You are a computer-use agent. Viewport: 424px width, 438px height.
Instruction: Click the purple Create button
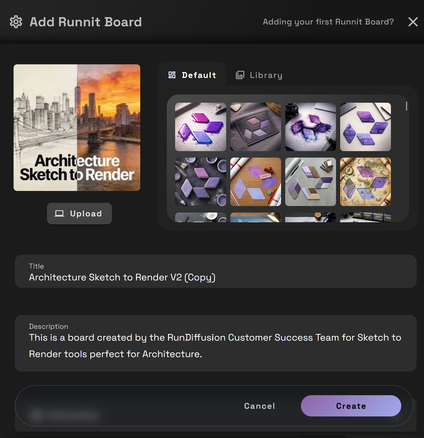[351, 406]
